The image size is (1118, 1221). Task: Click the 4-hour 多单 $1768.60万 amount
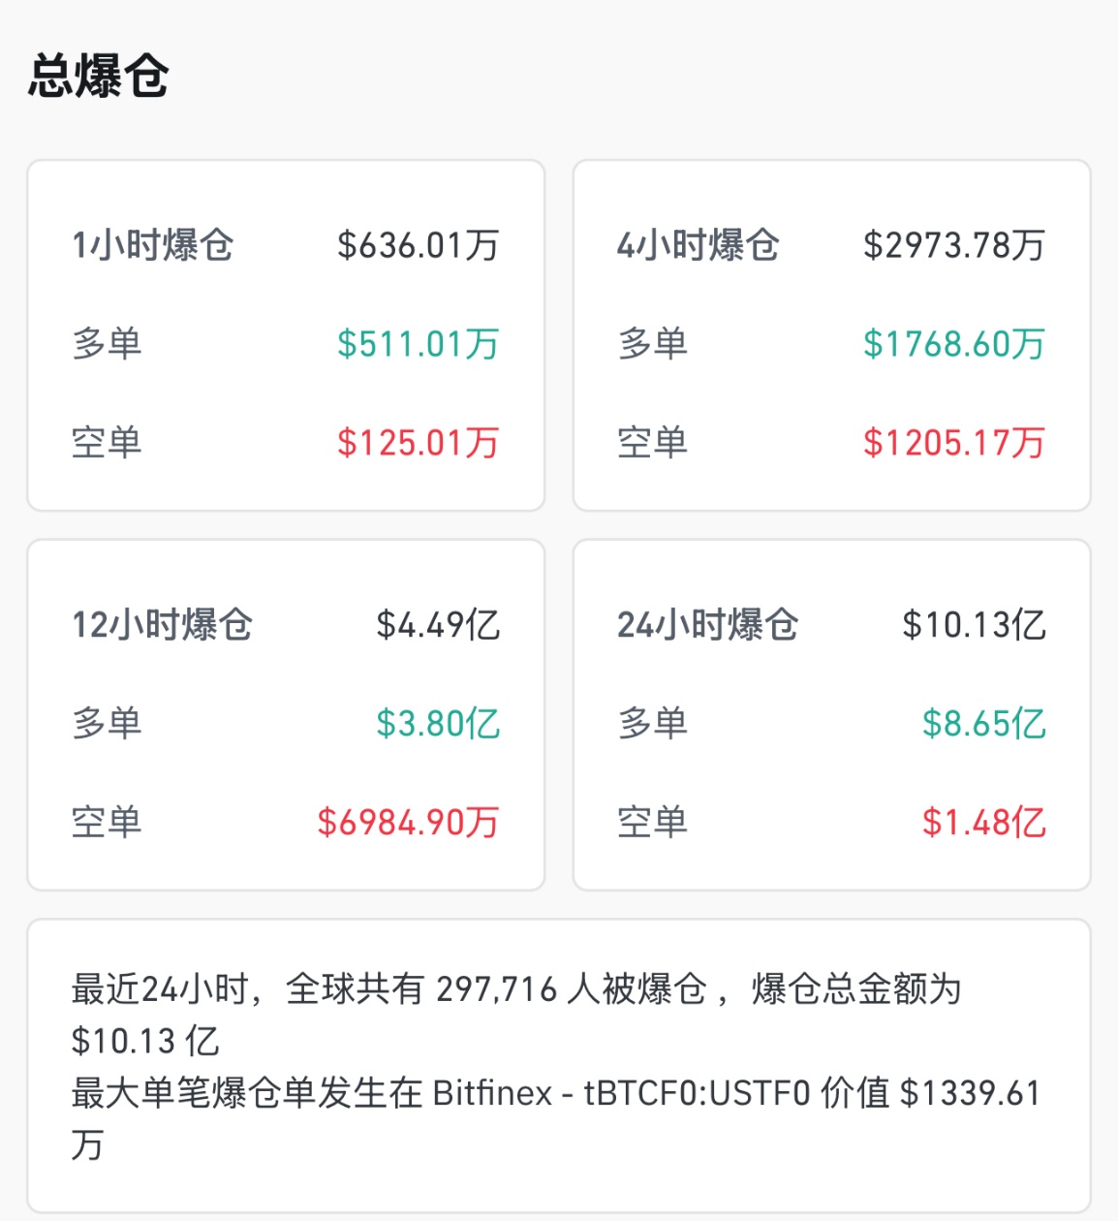tap(954, 344)
